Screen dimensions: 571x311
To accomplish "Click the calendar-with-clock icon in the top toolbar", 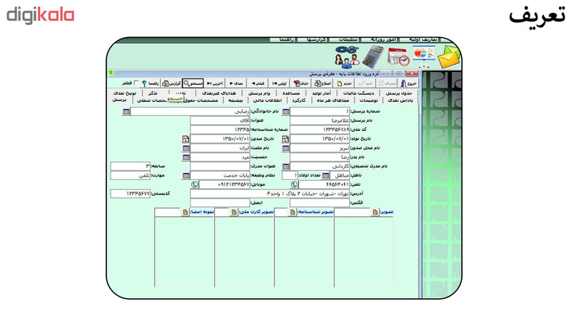I will [398, 57].
